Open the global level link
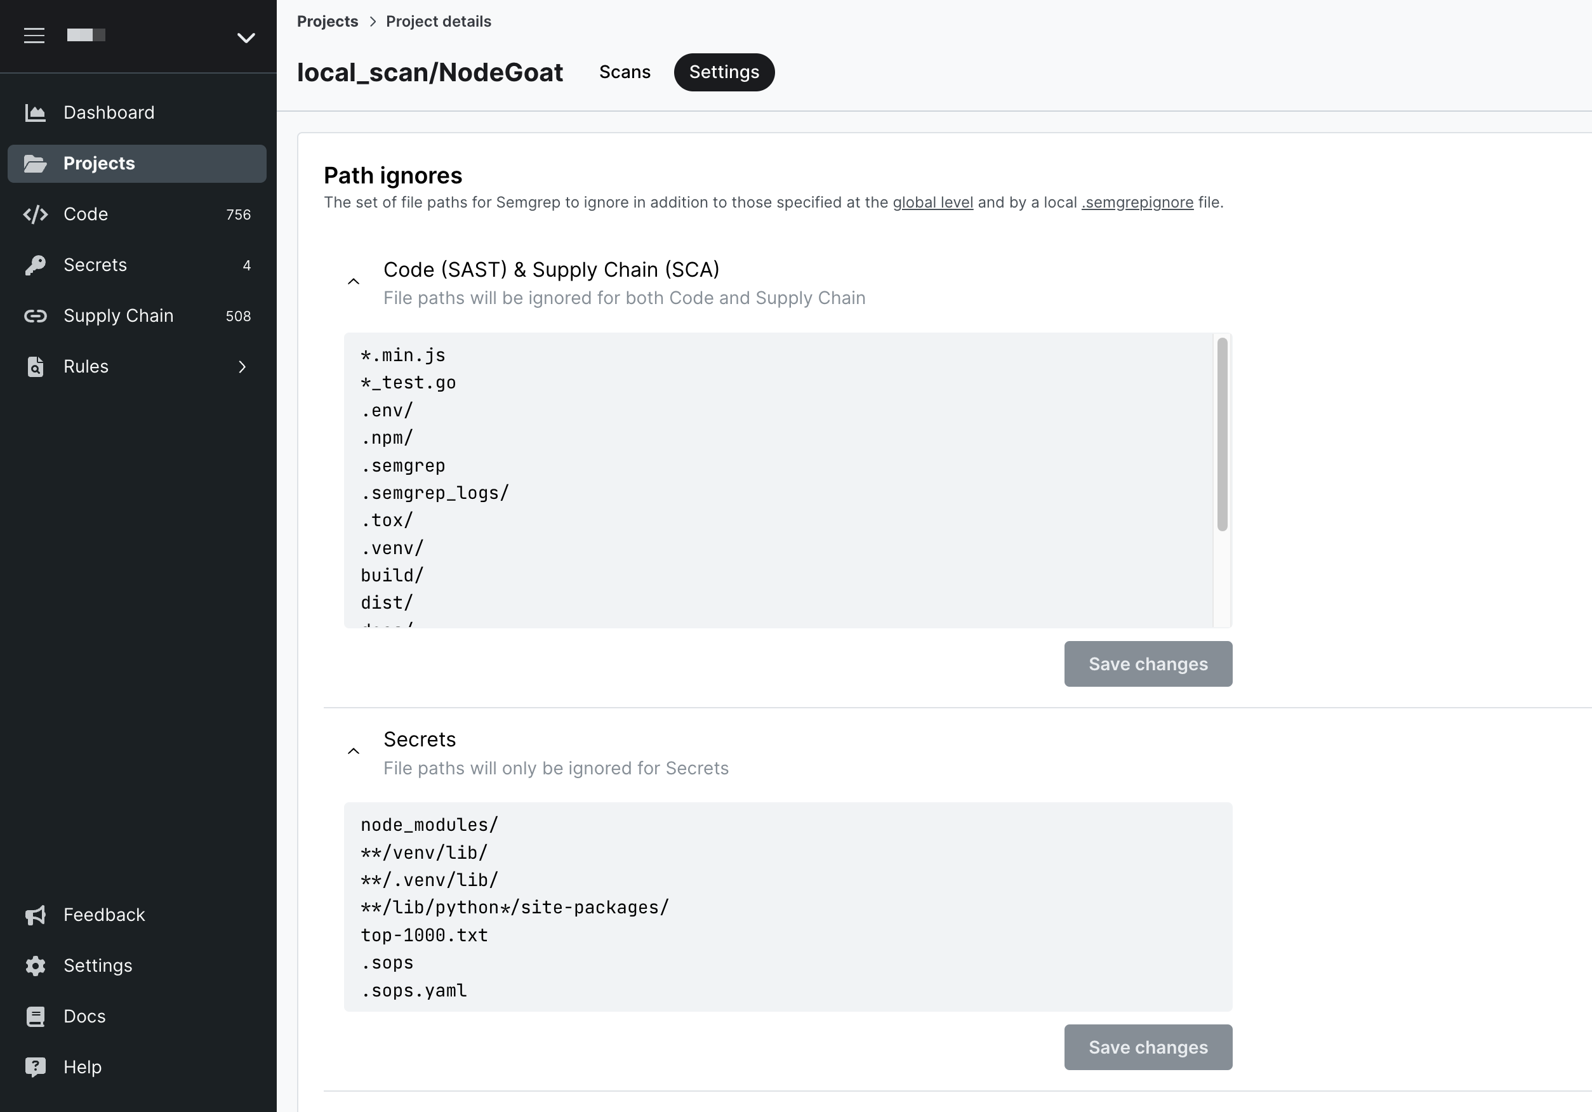1592x1112 pixels. point(932,202)
